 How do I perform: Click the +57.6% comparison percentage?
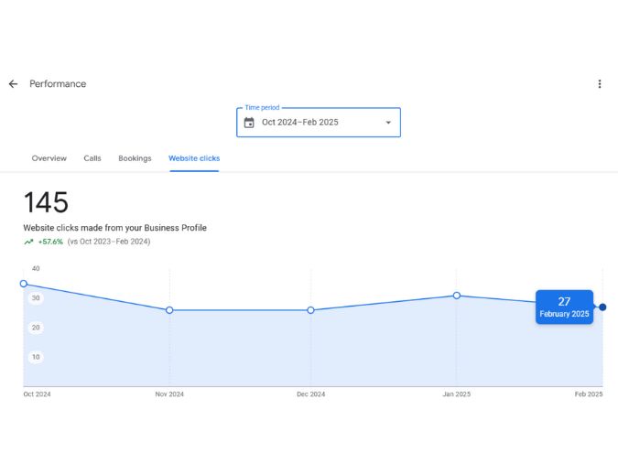[50, 242]
